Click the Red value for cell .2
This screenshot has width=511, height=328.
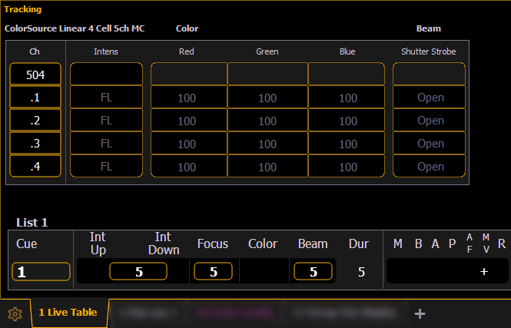(187, 121)
